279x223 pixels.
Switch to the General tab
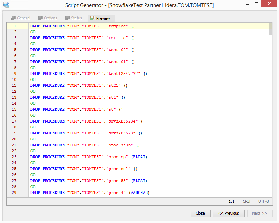pyautogui.click(x=21, y=18)
